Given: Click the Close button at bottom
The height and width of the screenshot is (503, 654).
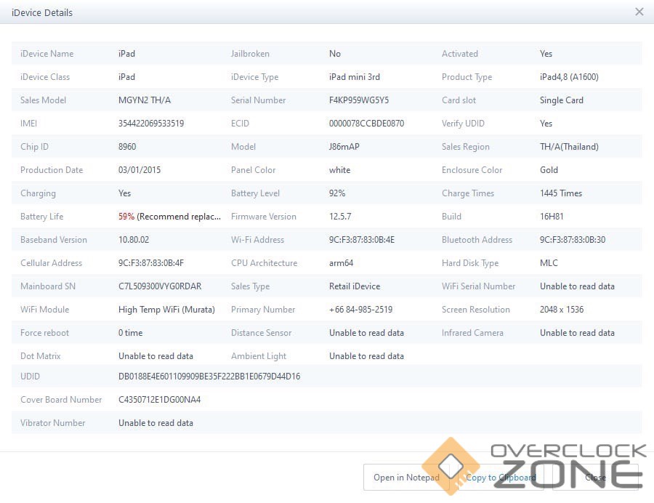Looking at the screenshot, I should [595, 477].
